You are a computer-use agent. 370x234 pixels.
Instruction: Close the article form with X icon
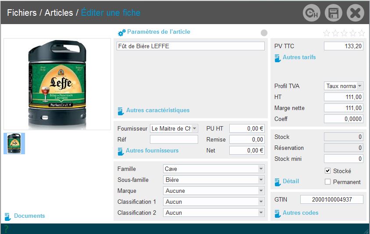pos(356,13)
